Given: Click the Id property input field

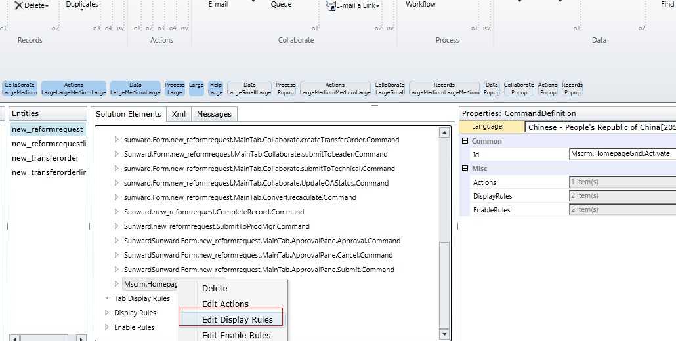Looking at the screenshot, I should click(623, 153).
